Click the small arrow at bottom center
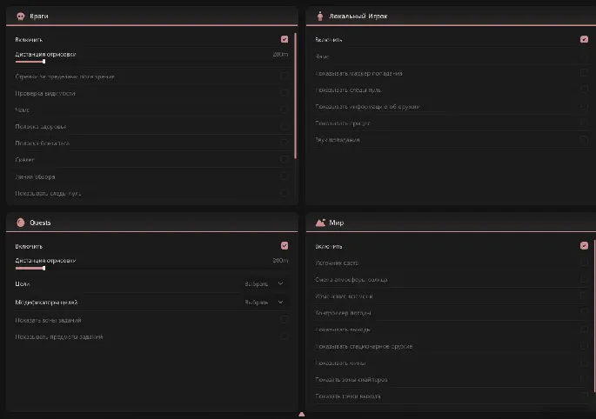Screen dimensions: 596x419 (x=301, y=414)
